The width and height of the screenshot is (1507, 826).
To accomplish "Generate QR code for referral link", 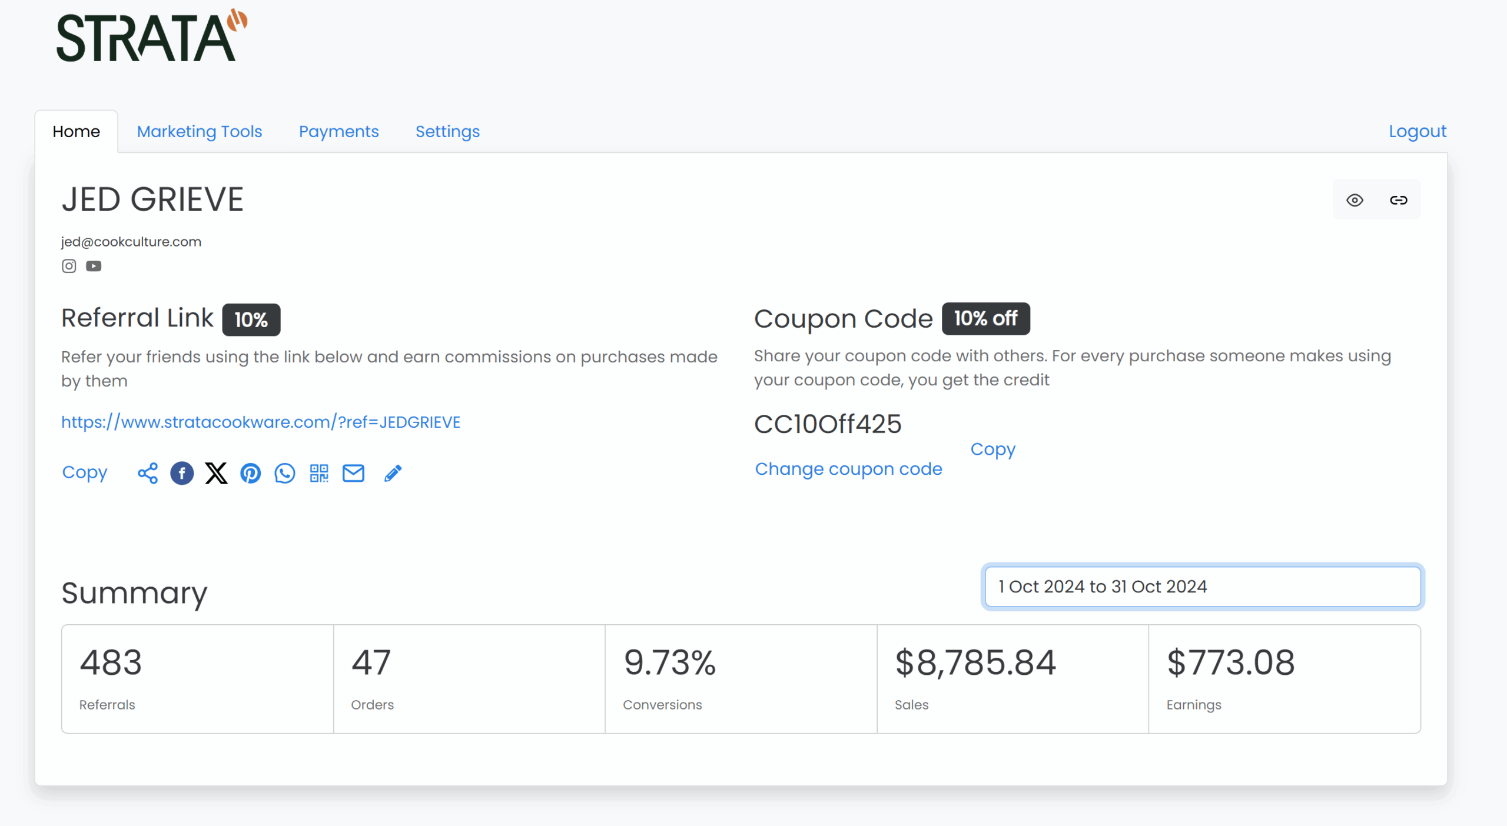I will [x=319, y=473].
